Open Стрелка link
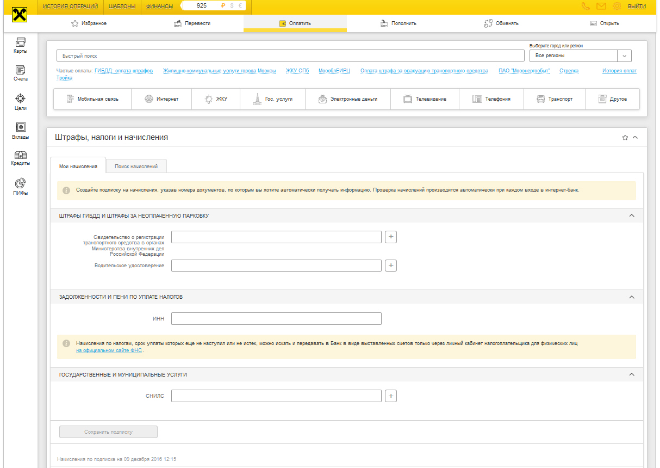Screen dimensions: 660x468 pyautogui.click(x=569, y=71)
